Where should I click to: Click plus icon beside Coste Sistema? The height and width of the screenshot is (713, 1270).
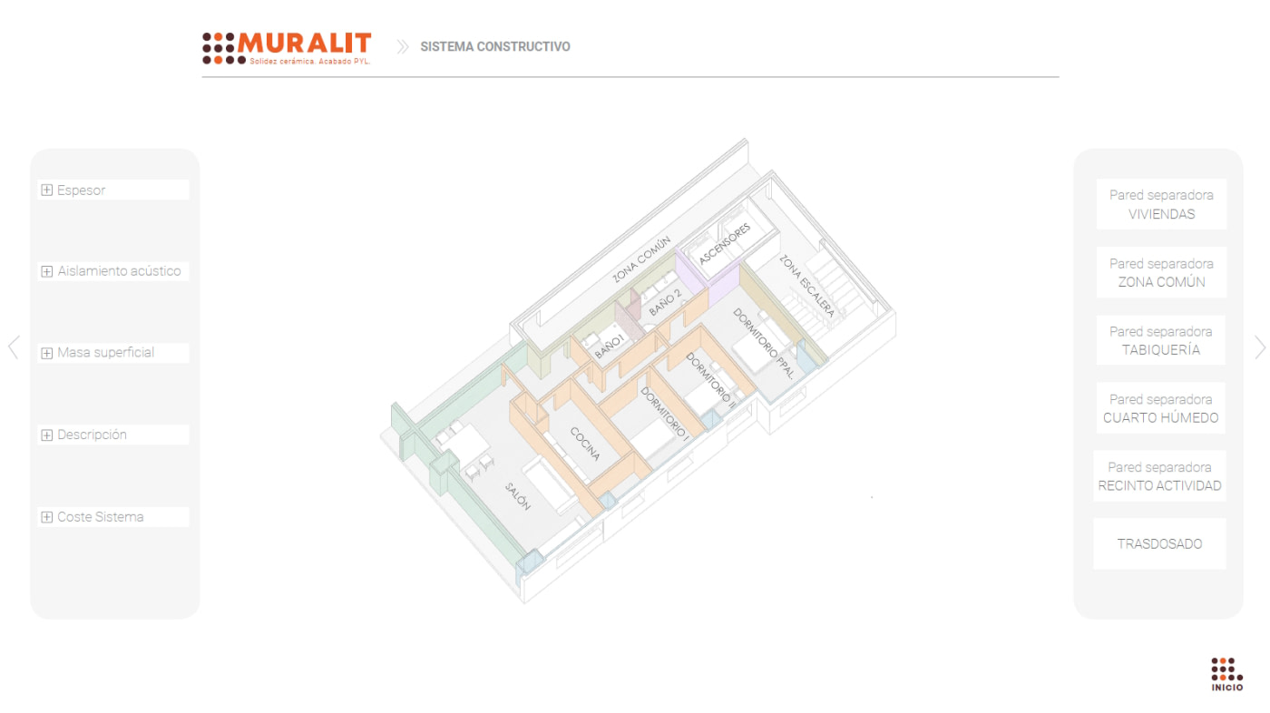[47, 517]
